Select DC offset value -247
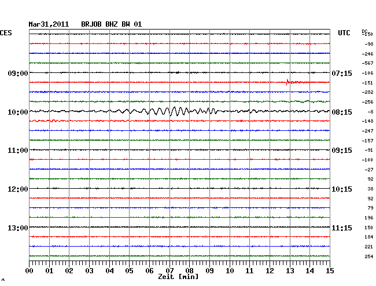This screenshot has width=376, height=286. (x=367, y=131)
